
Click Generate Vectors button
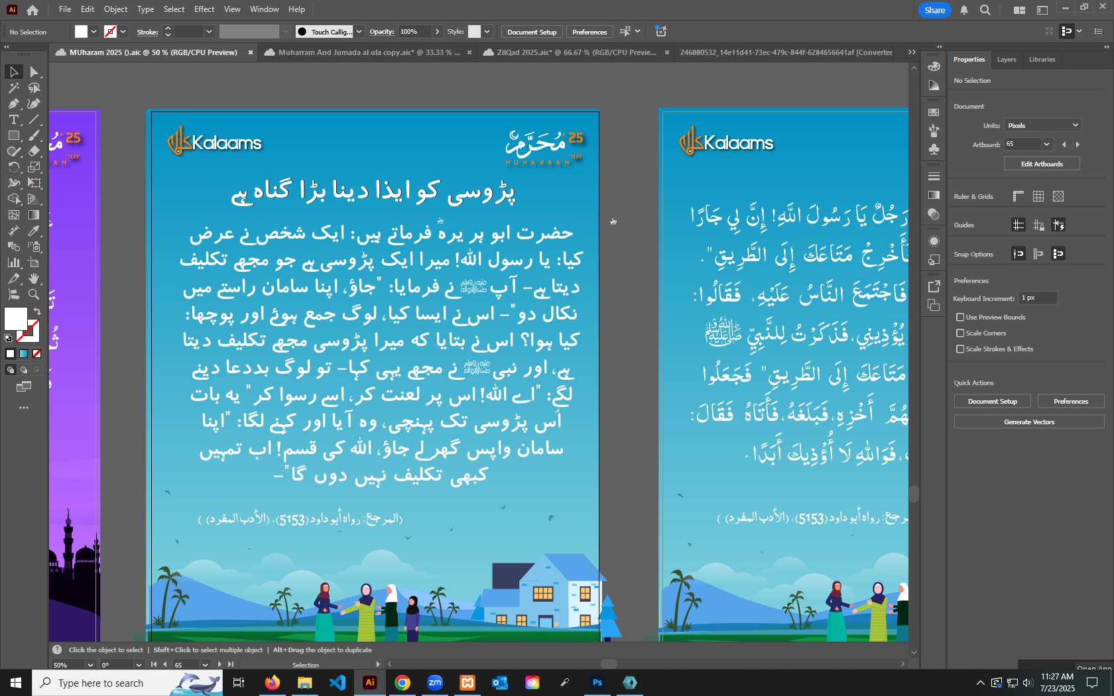[1029, 422]
